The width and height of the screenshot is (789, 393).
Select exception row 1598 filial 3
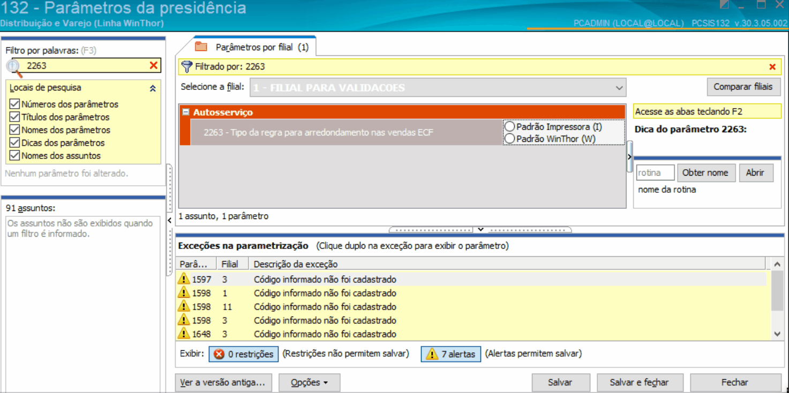471,320
